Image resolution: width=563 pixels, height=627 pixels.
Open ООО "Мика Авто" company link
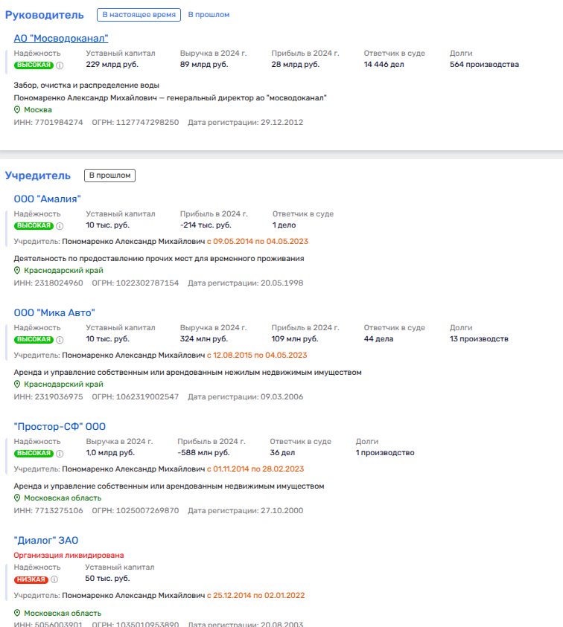pos(54,312)
